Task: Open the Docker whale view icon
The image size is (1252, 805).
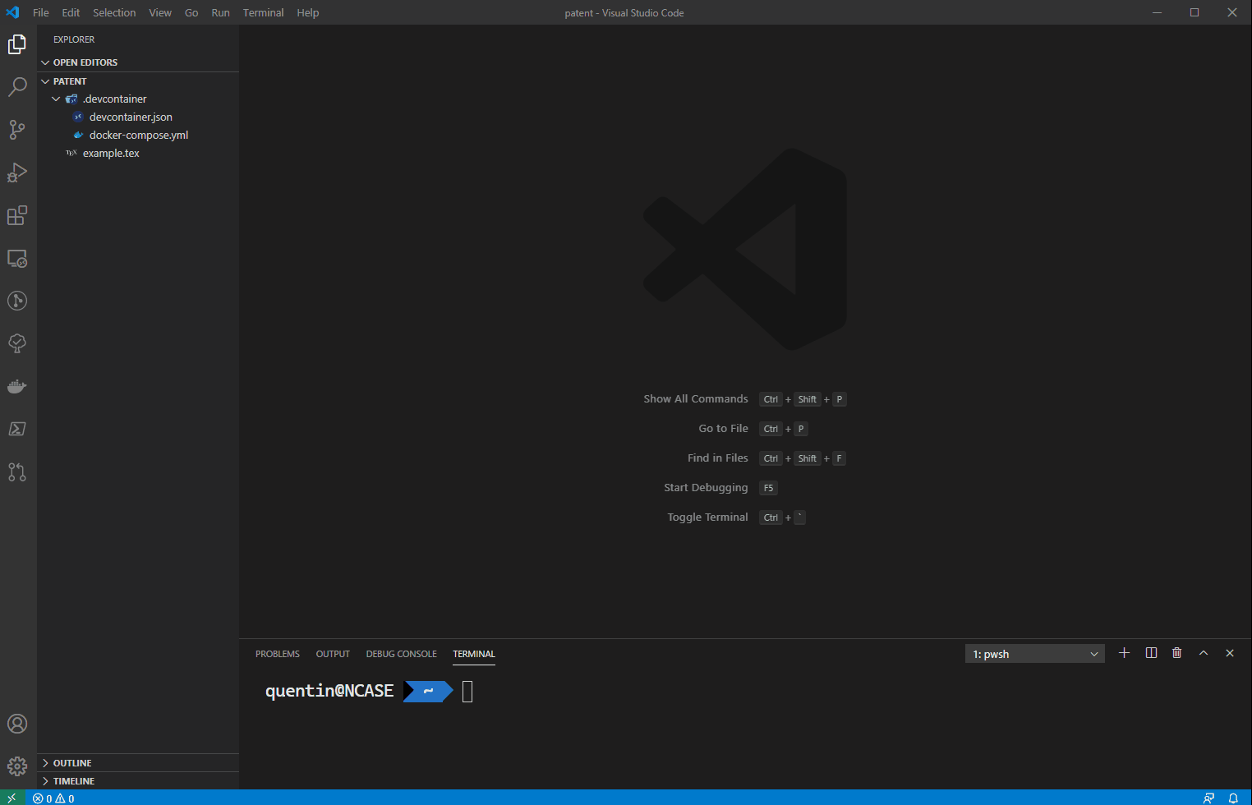Action: 17,386
